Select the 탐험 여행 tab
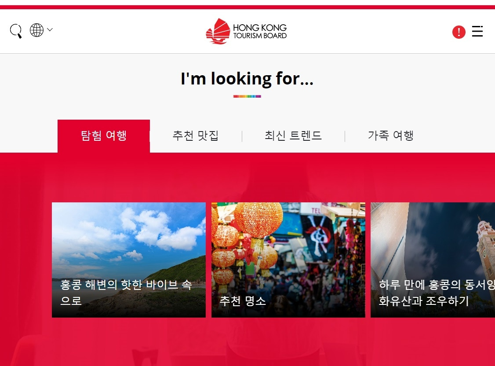This screenshot has height=366, width=495. click(x=104, y=136)
